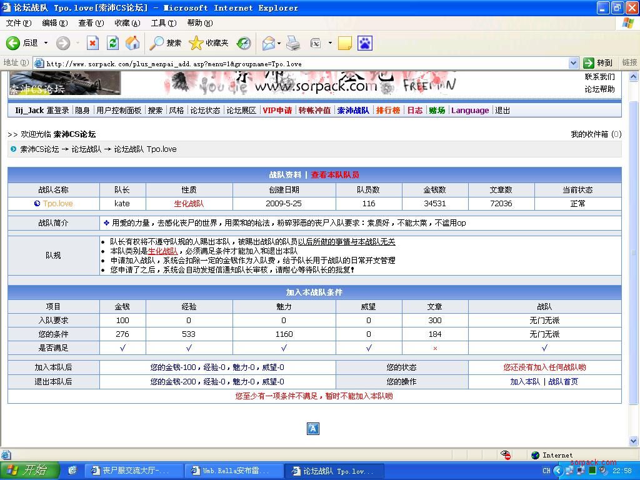Click the 加入本队 link
This screenshot has width=640, height=480.
click(x=524, y=381)
